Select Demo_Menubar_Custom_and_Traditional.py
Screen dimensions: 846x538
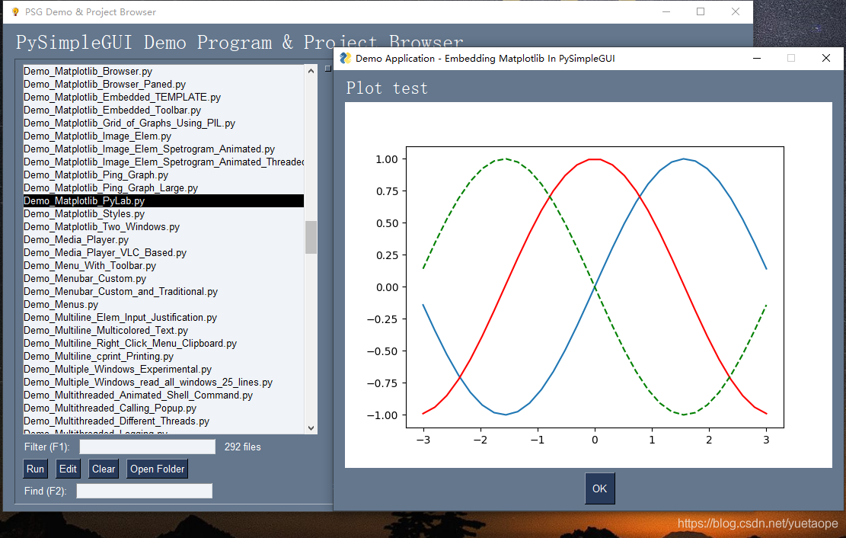[x=164, y=292]
